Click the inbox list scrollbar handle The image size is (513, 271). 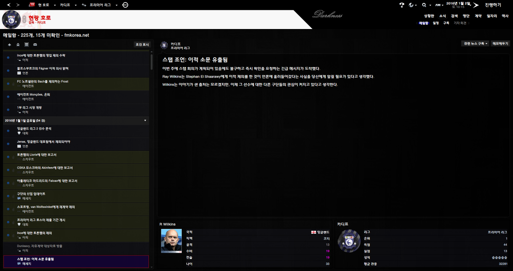151,61
